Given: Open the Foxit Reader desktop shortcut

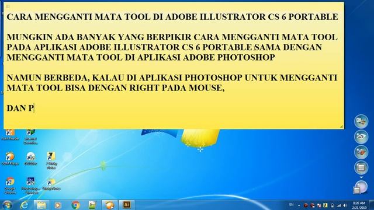Looking at the screenshot, I should [x=10, y=135].
